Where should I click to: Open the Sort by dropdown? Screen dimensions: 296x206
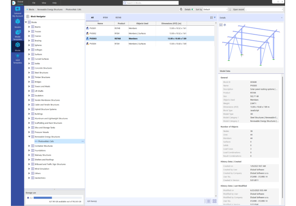(215, 9)
